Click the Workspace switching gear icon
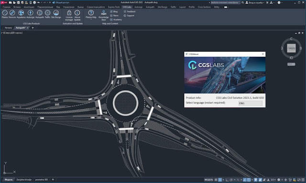The width and height of the screenshot is (306, 183). click(x=279, y=180)
